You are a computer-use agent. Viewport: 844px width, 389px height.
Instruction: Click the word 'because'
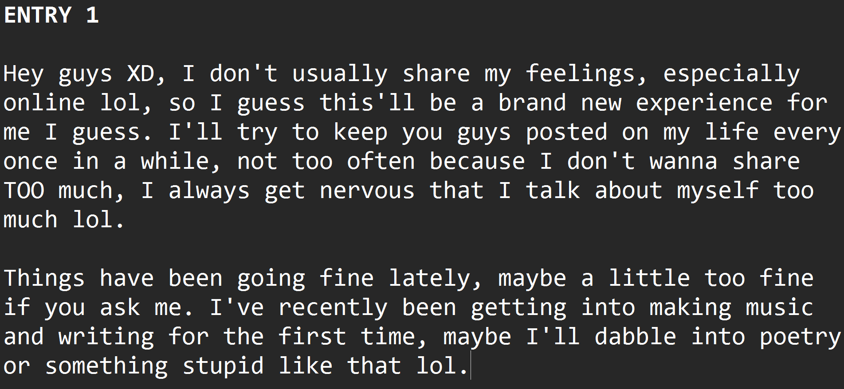click(x=477, y=161)
